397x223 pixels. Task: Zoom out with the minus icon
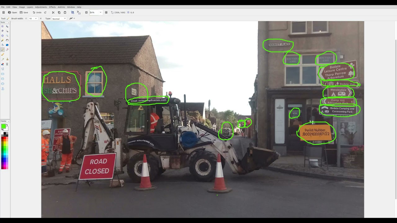86,12
